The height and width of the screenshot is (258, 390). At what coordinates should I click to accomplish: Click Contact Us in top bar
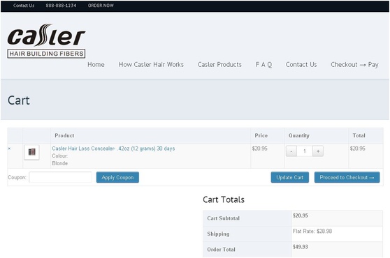point(24,6)
